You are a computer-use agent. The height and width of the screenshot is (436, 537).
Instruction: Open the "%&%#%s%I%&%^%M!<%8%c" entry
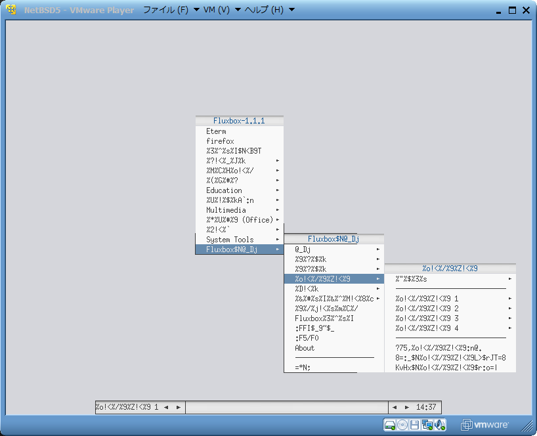[x=334, y=299]
